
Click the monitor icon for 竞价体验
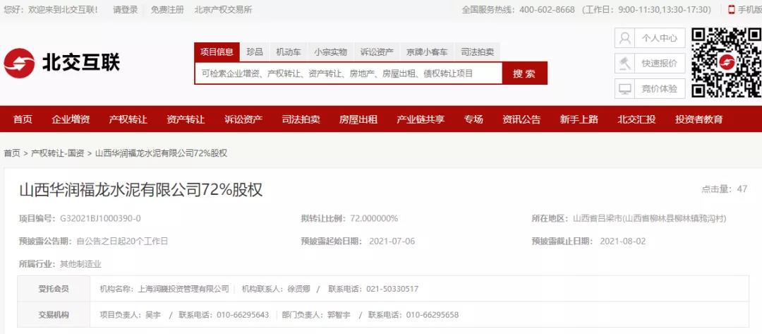pyautogui.click(x=624, y=89)
